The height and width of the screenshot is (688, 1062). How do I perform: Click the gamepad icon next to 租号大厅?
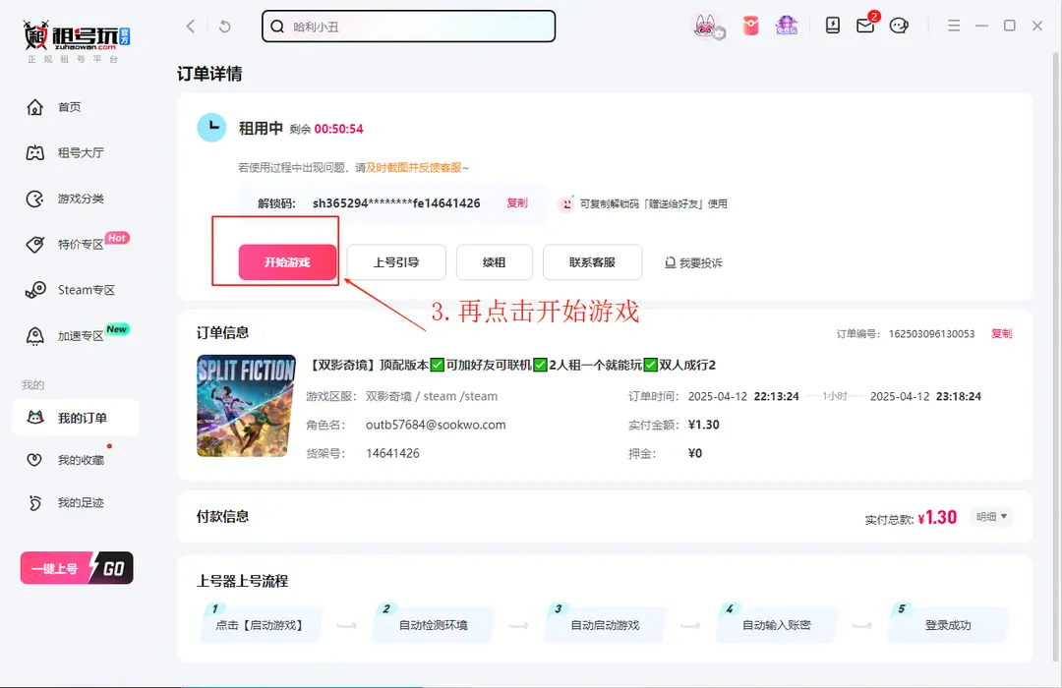(34, 153)
